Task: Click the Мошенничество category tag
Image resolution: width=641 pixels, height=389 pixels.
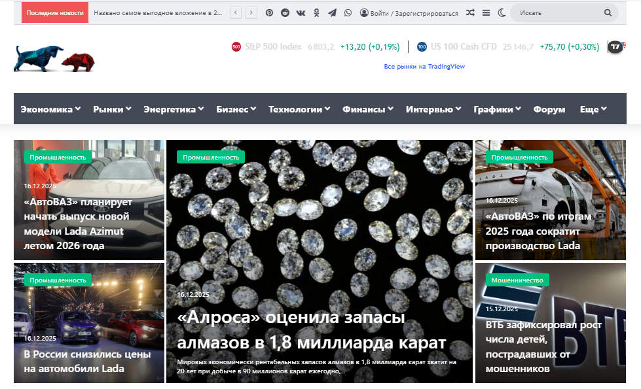Action: coord(517,280)
